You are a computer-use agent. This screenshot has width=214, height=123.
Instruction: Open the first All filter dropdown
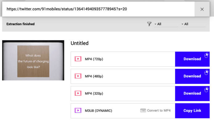[x=166, y=24]
